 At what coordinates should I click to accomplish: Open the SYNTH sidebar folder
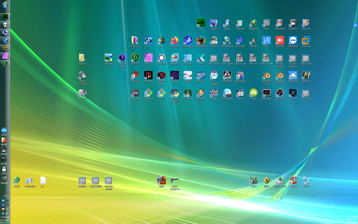point(4,151)
